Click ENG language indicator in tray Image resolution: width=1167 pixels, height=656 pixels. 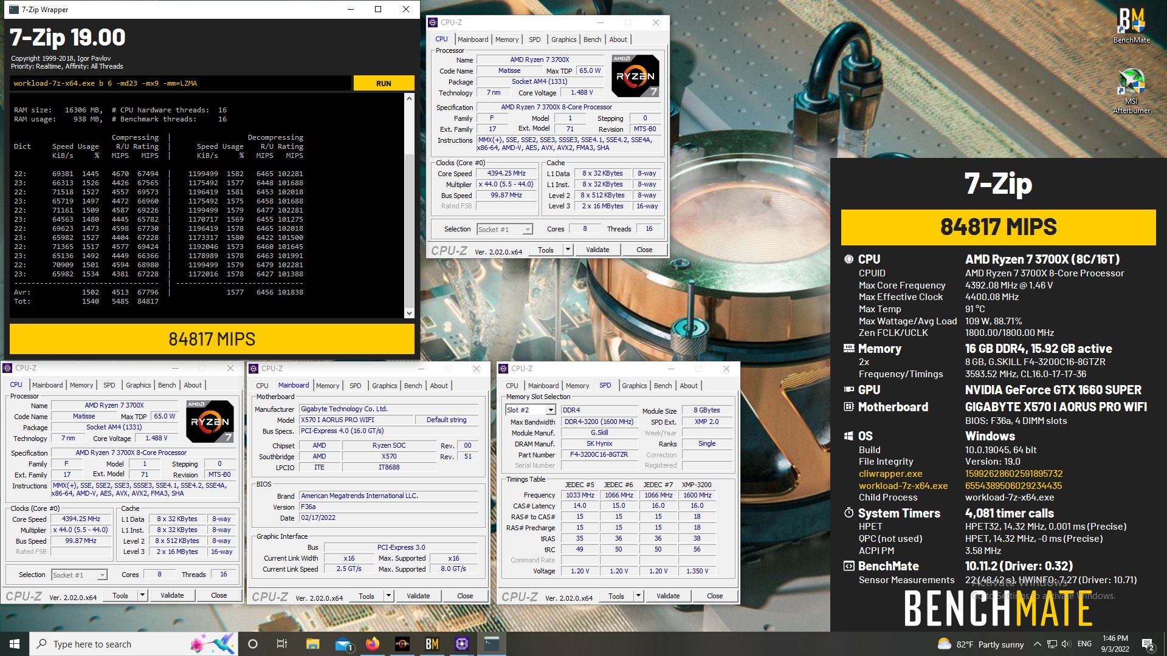pyautogui.click(x=1084, y=644)
